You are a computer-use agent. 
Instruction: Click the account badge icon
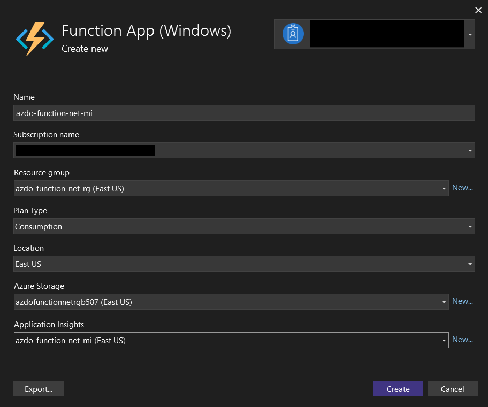293,34
